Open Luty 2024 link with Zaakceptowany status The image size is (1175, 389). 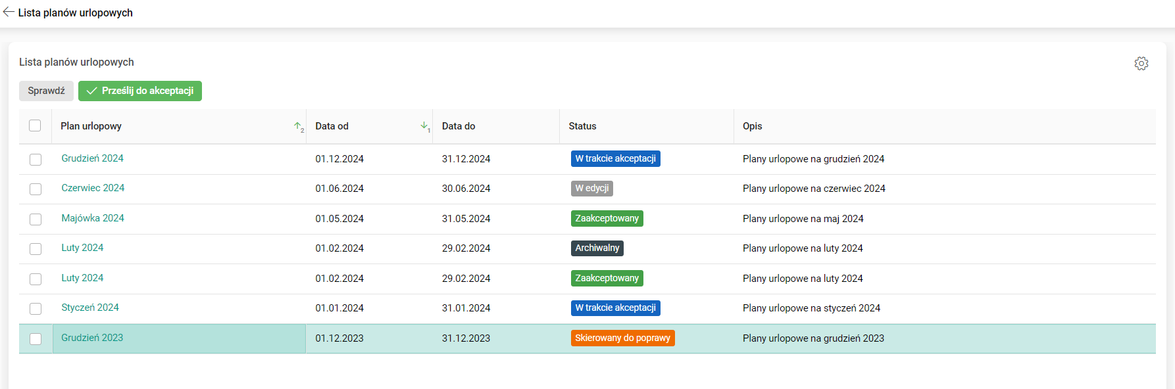click(82, 278)
